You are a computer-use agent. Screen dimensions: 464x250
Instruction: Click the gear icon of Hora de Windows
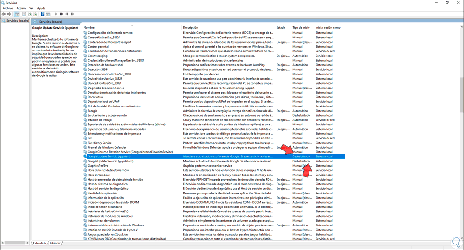[85, 175]
